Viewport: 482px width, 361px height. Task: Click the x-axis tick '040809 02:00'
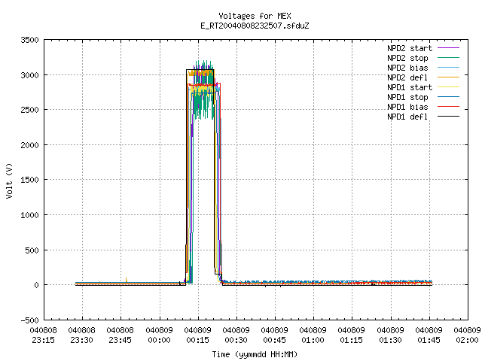click(467, 335)
